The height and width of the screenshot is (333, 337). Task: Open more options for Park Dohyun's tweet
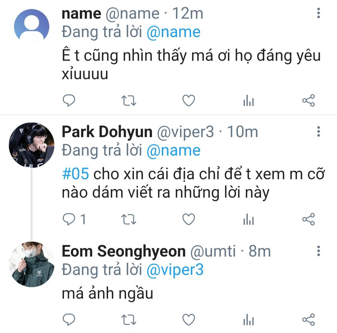pyautogui.click(x=318, y=132)
